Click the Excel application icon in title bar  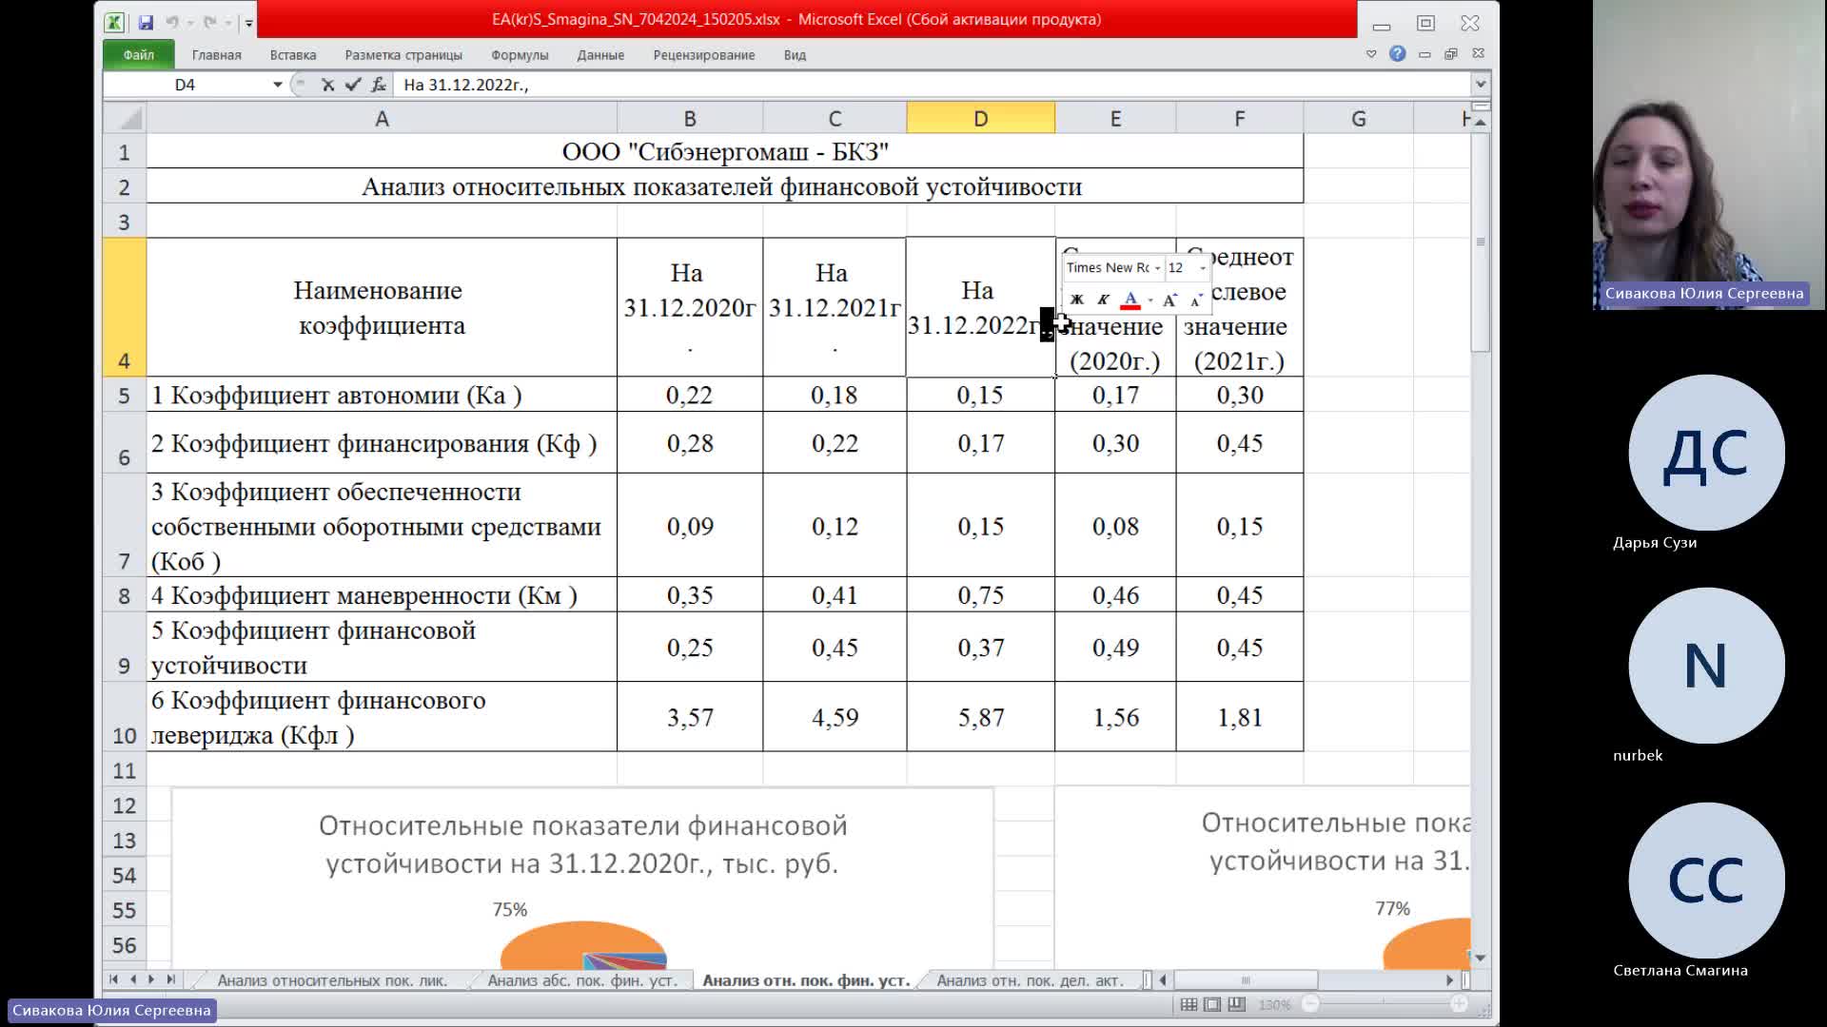tap(114, 22)
